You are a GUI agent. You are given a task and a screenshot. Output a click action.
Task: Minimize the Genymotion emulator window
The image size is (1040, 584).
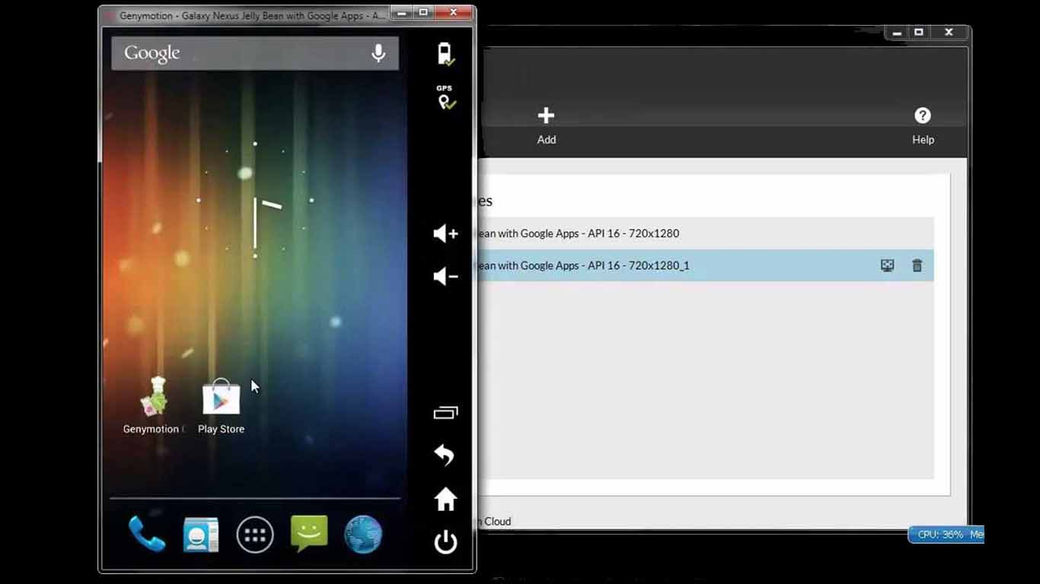401,12
